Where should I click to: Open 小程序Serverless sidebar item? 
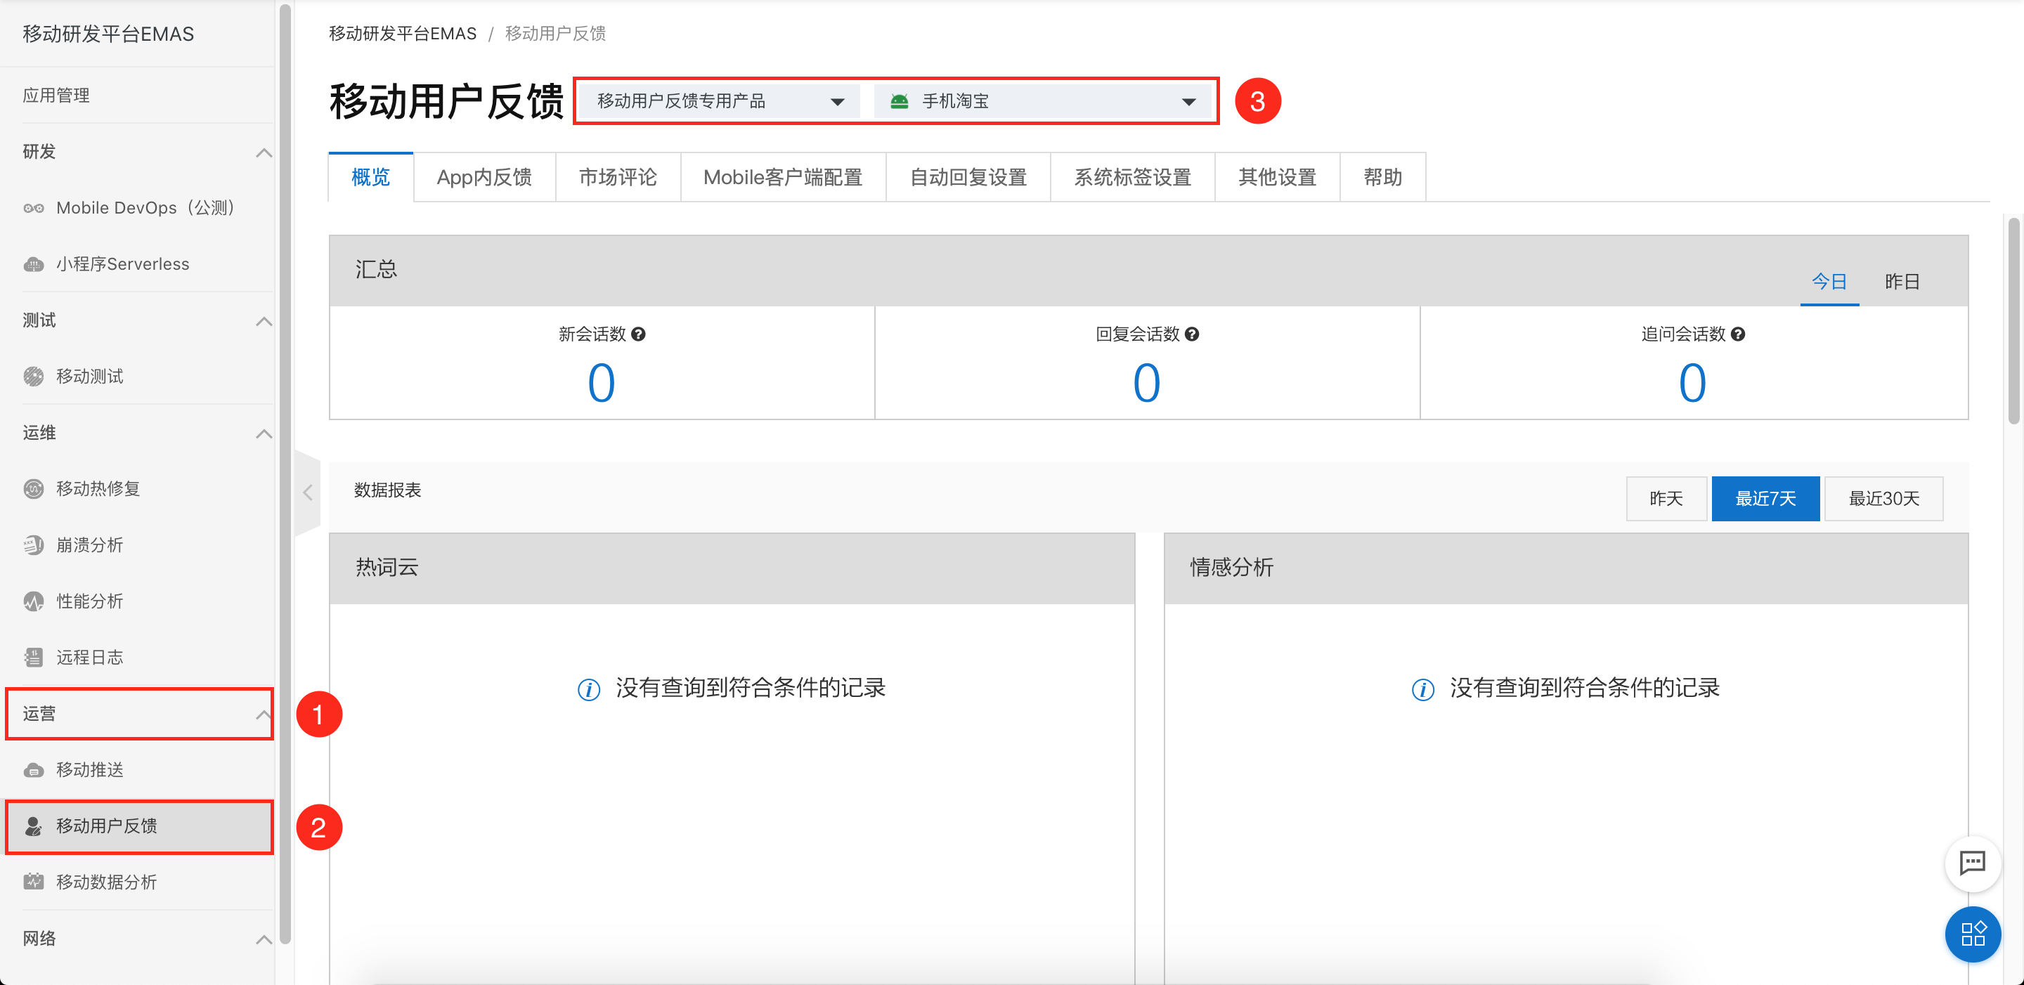pos(137,265)
